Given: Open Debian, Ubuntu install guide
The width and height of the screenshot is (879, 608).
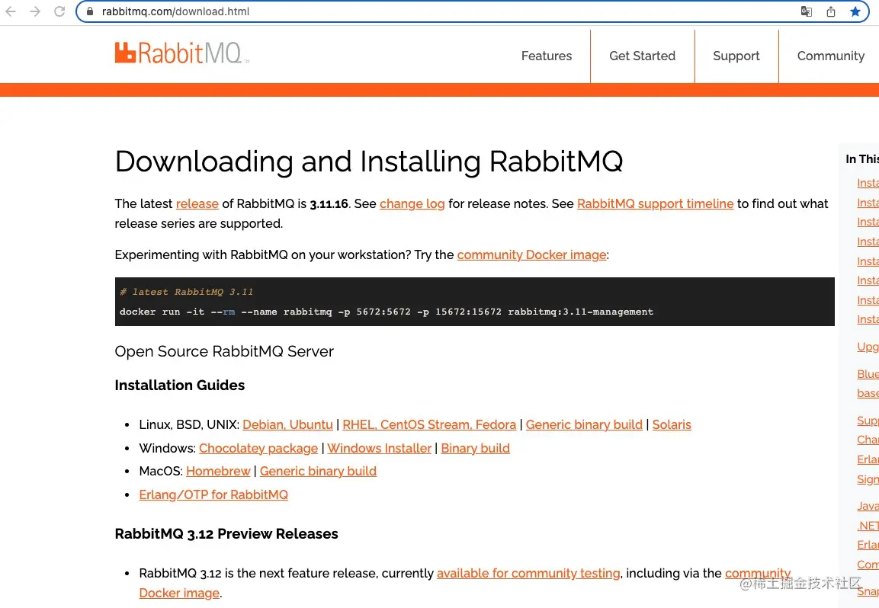Looking at the screenshot, I should (287, 424).
